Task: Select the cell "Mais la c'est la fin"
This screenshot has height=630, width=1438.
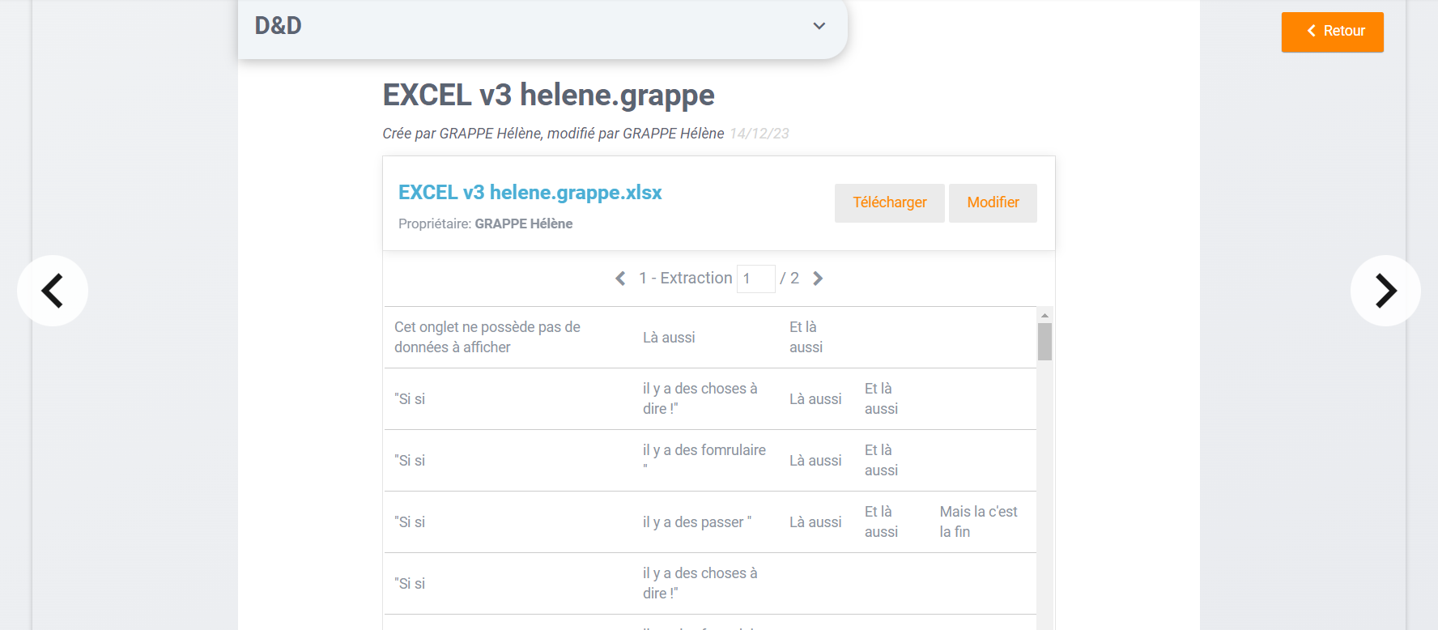Action: click(978, 521)
